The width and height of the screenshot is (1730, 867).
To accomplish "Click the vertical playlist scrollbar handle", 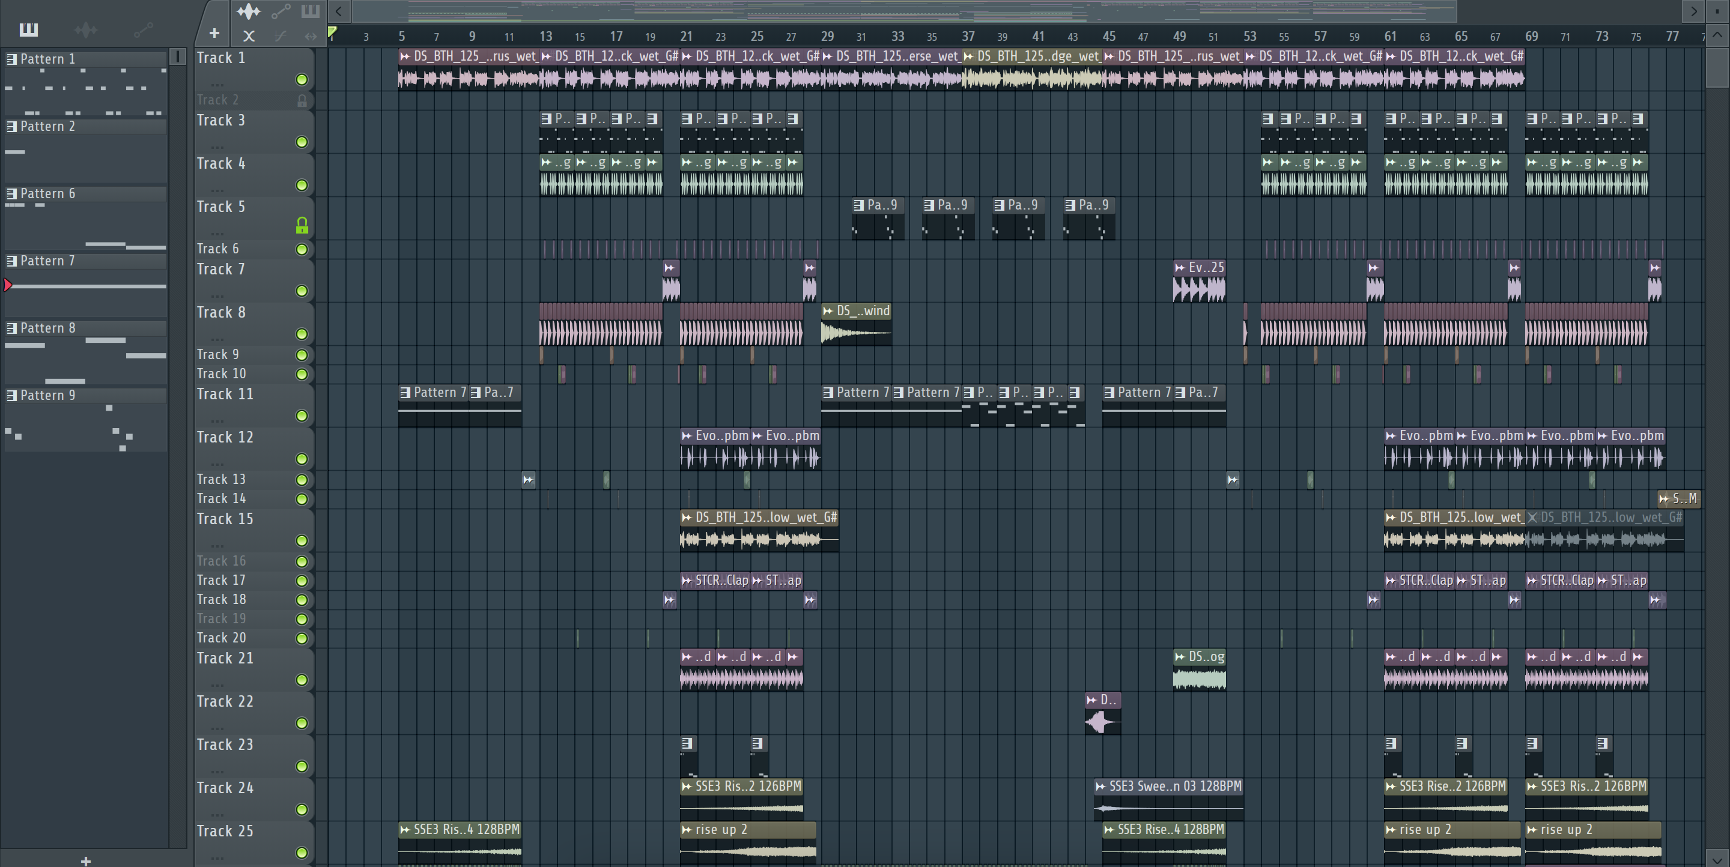I will [x=1717, y=67].
